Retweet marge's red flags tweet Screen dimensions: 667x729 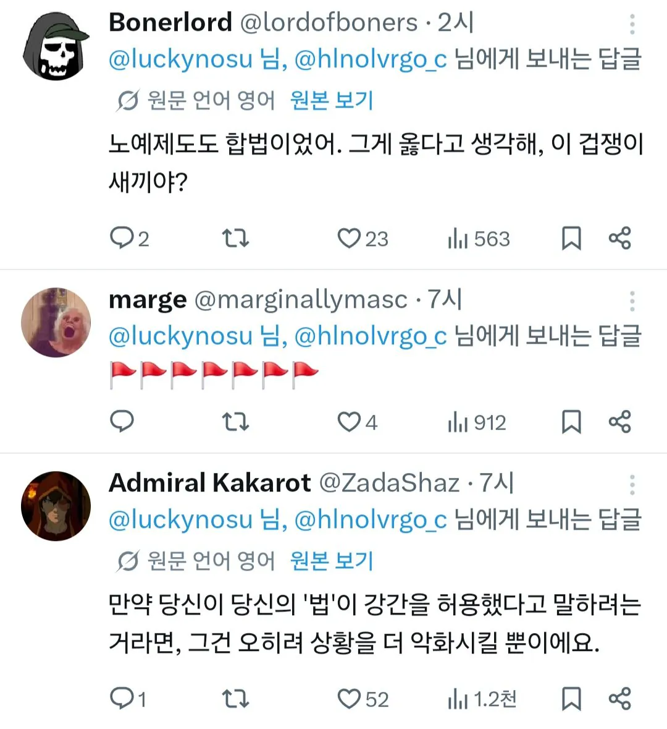click(235, 422)
